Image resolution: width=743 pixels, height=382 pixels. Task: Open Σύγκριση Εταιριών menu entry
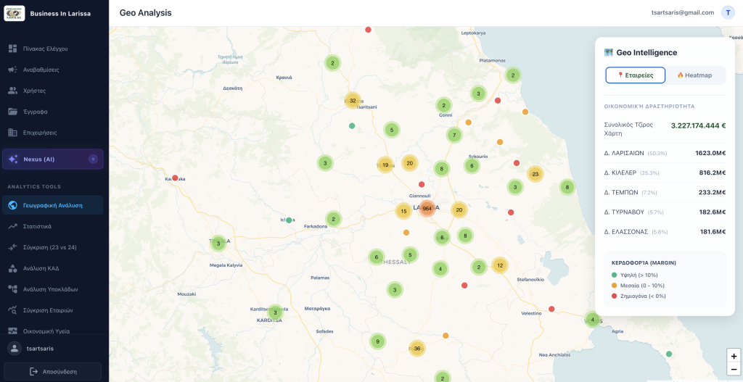(x=52, y=310)
